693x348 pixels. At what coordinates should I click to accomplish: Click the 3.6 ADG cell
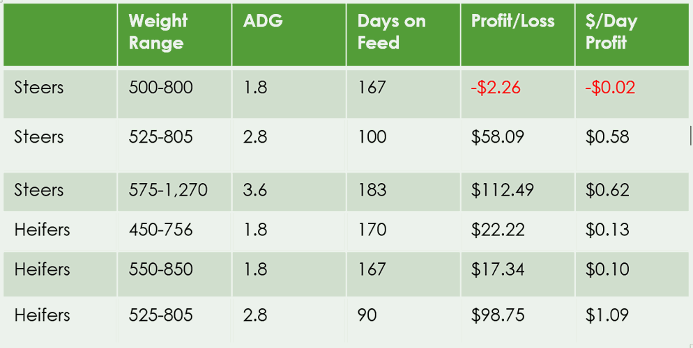(255, 190)
